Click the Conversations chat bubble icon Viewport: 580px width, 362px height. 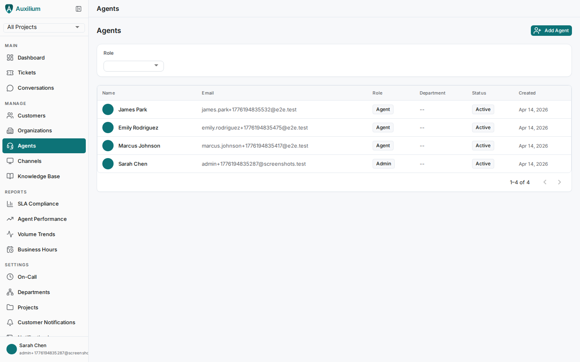tap(10, 88)
